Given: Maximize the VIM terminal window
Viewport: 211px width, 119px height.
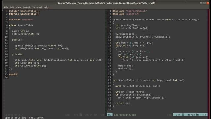Looking at the screenshot, I should click(204, 3).
